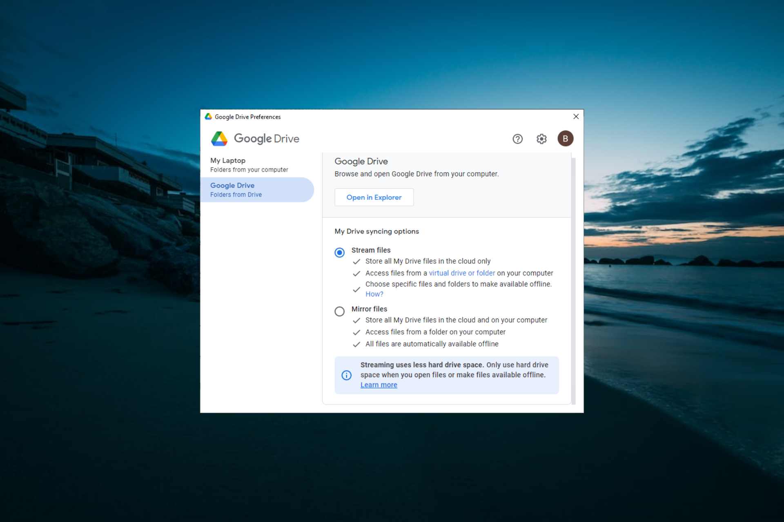Click 'Access files from a folder on your computer'

[435, 332]
